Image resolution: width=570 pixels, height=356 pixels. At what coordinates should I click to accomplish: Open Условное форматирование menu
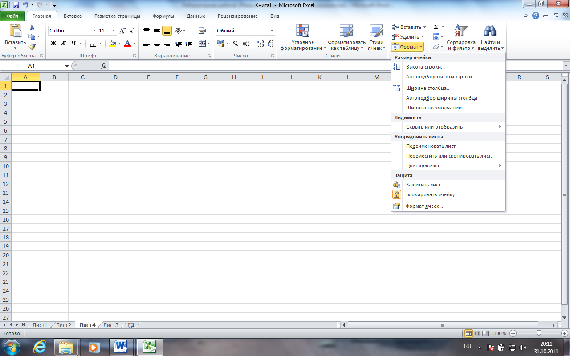point(303,37)
